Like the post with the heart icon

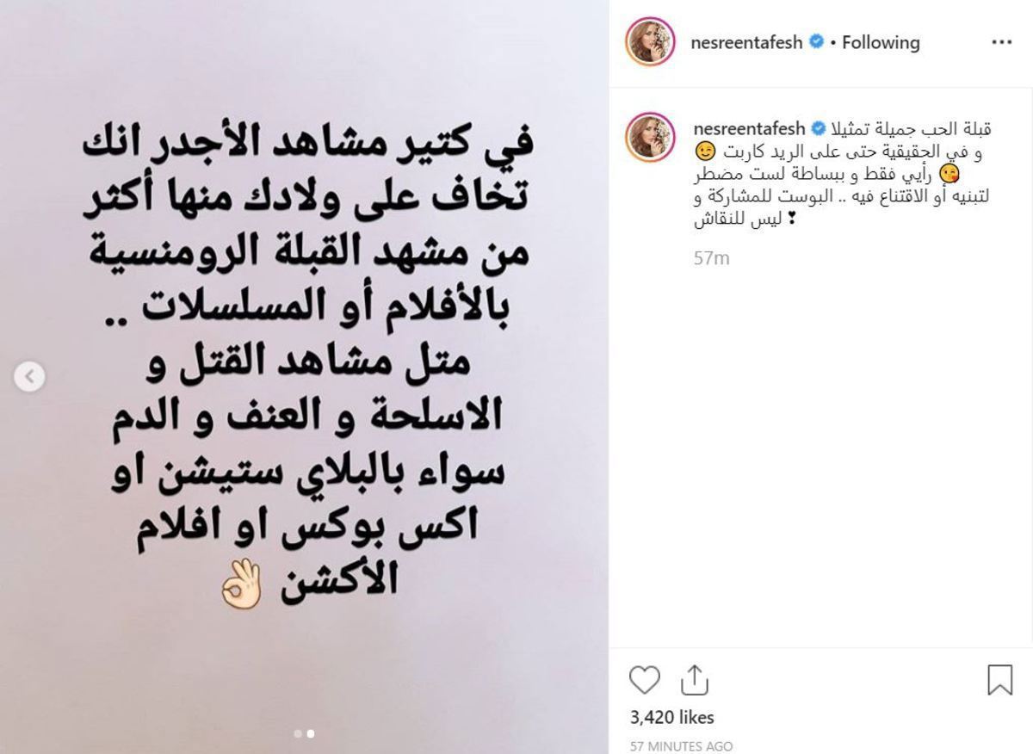pos(644,679)
